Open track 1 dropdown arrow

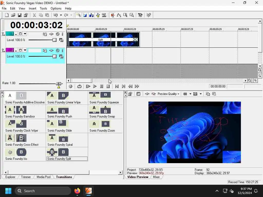pyautogui.click(x=25, y=34)
